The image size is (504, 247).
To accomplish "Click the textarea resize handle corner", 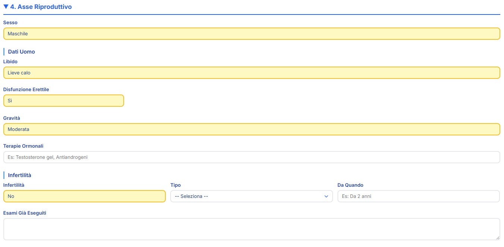I will click(498, 238).
